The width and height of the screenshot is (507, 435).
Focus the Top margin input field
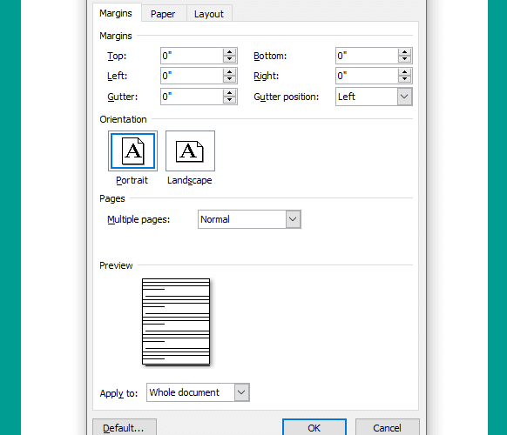tap(192, 56)
